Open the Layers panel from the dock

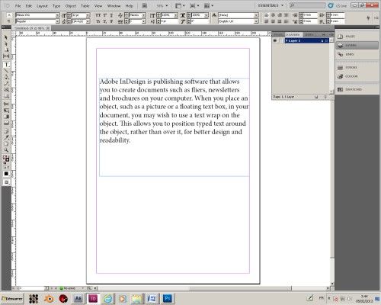[x=357, y=45]
